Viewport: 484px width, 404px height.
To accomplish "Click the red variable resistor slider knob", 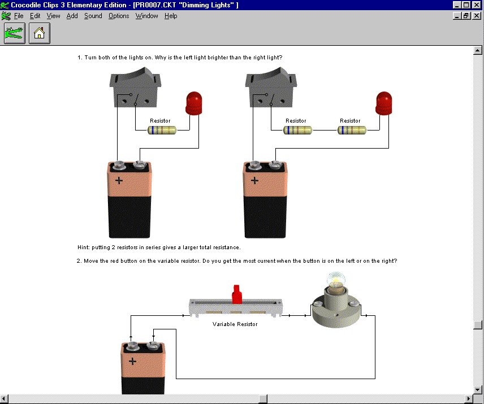I will 237,294.
